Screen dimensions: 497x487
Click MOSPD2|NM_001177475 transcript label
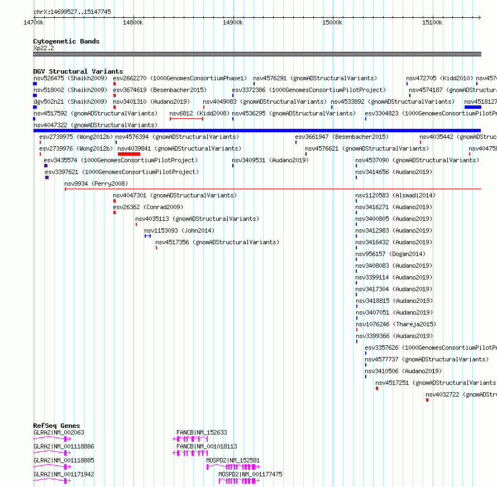[x=250, y=474]
